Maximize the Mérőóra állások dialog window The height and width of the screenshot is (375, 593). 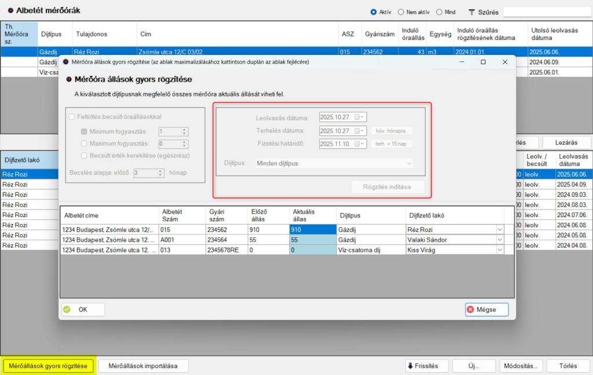[483, 61]
